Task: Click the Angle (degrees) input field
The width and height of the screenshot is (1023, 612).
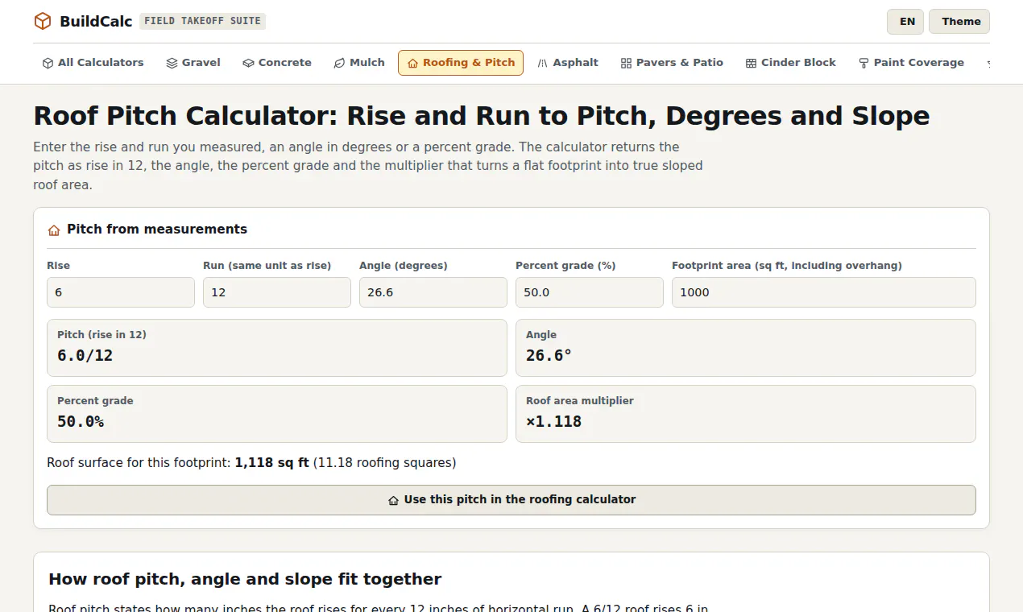Action: (x=433, y=292)
